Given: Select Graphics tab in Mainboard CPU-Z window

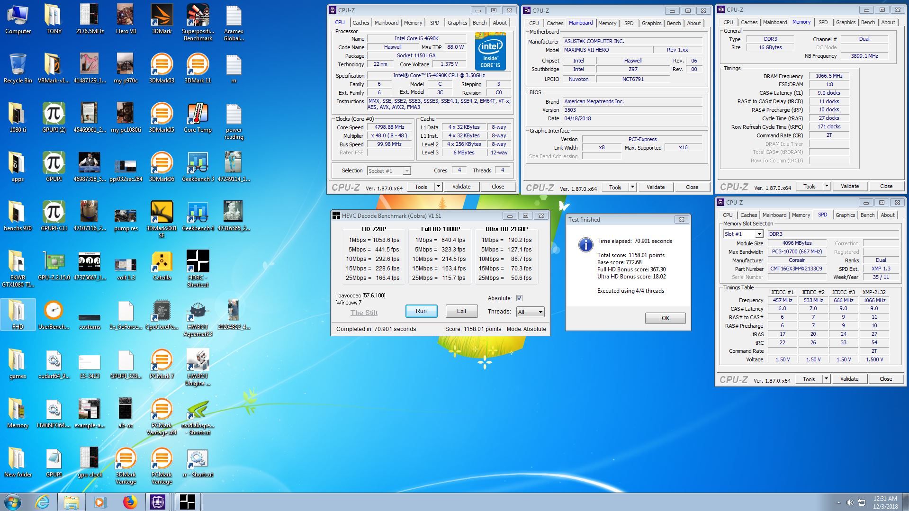Looking at the screenshot, I should pyautogui.click(x=651, y=23).
